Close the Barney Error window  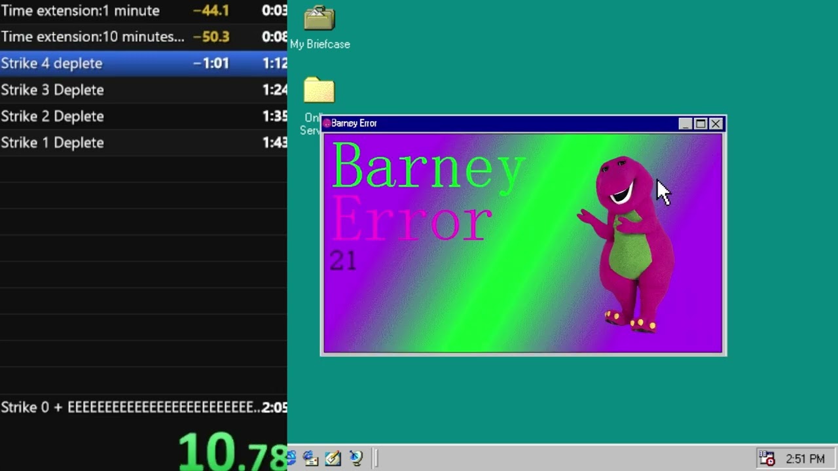pyautogui.click(x=716, y=124)
